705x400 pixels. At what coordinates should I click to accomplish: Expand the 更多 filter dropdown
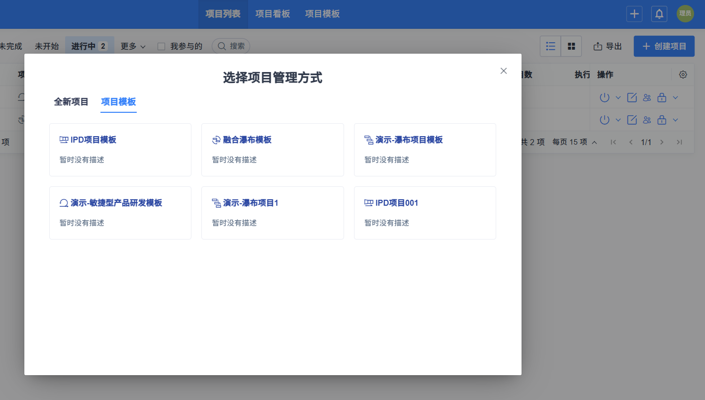[133, 46]
